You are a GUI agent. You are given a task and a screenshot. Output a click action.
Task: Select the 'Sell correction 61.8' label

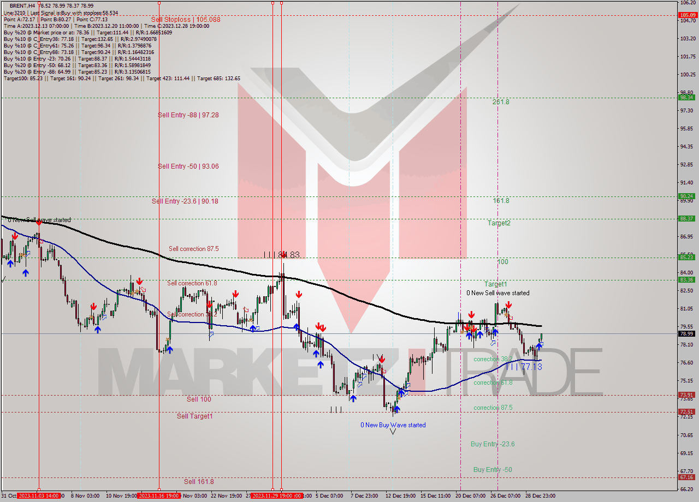point(192,283)
